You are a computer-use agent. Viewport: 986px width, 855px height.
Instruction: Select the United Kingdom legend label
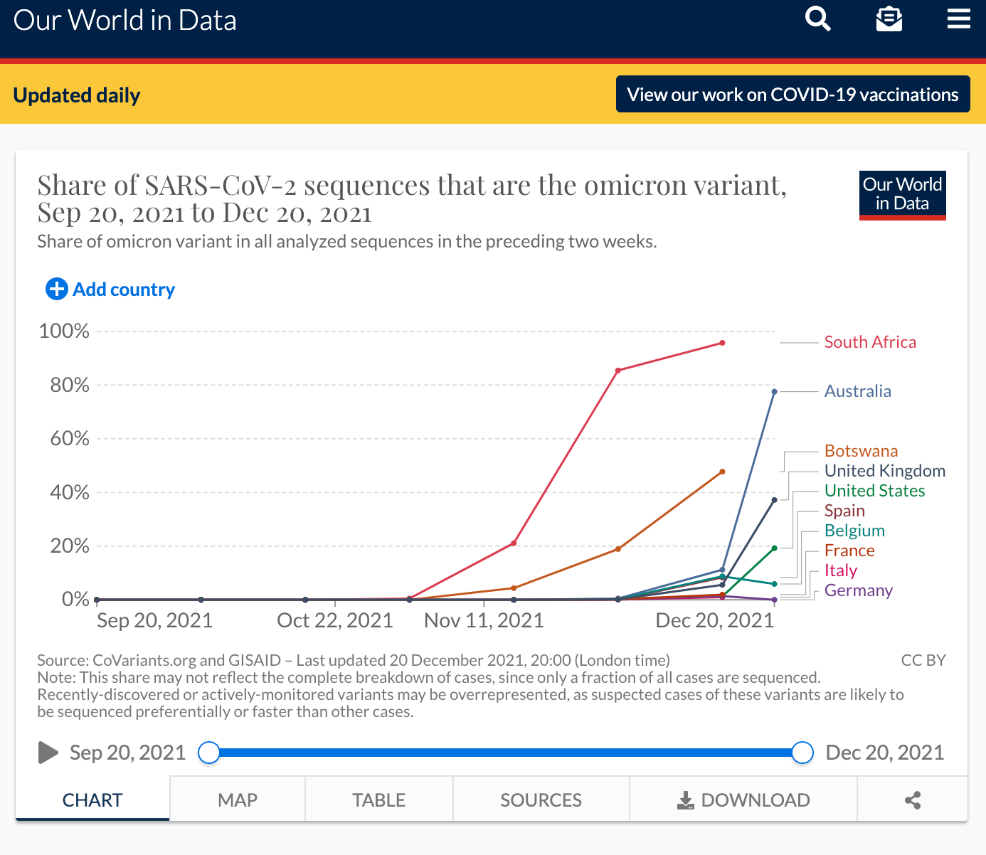885,471
